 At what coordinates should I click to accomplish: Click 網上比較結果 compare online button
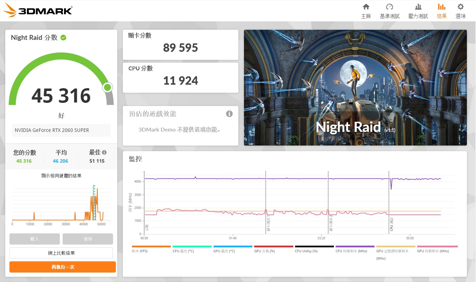(61, 253)
